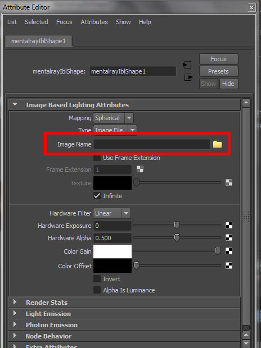Screen dimensions: 261x348
Task: Click the greyed Show button
Action: tap(209, 84)
